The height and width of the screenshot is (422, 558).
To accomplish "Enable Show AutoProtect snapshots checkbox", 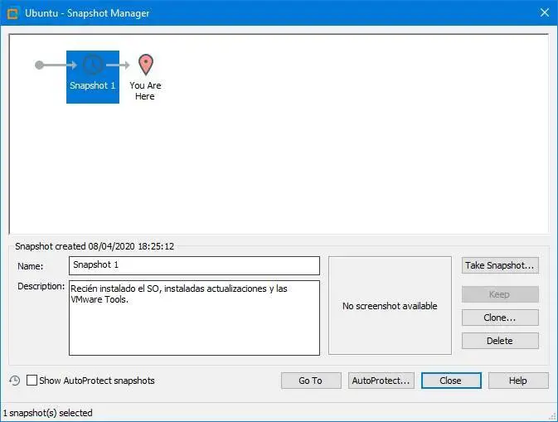I will (x=32, y=381).
